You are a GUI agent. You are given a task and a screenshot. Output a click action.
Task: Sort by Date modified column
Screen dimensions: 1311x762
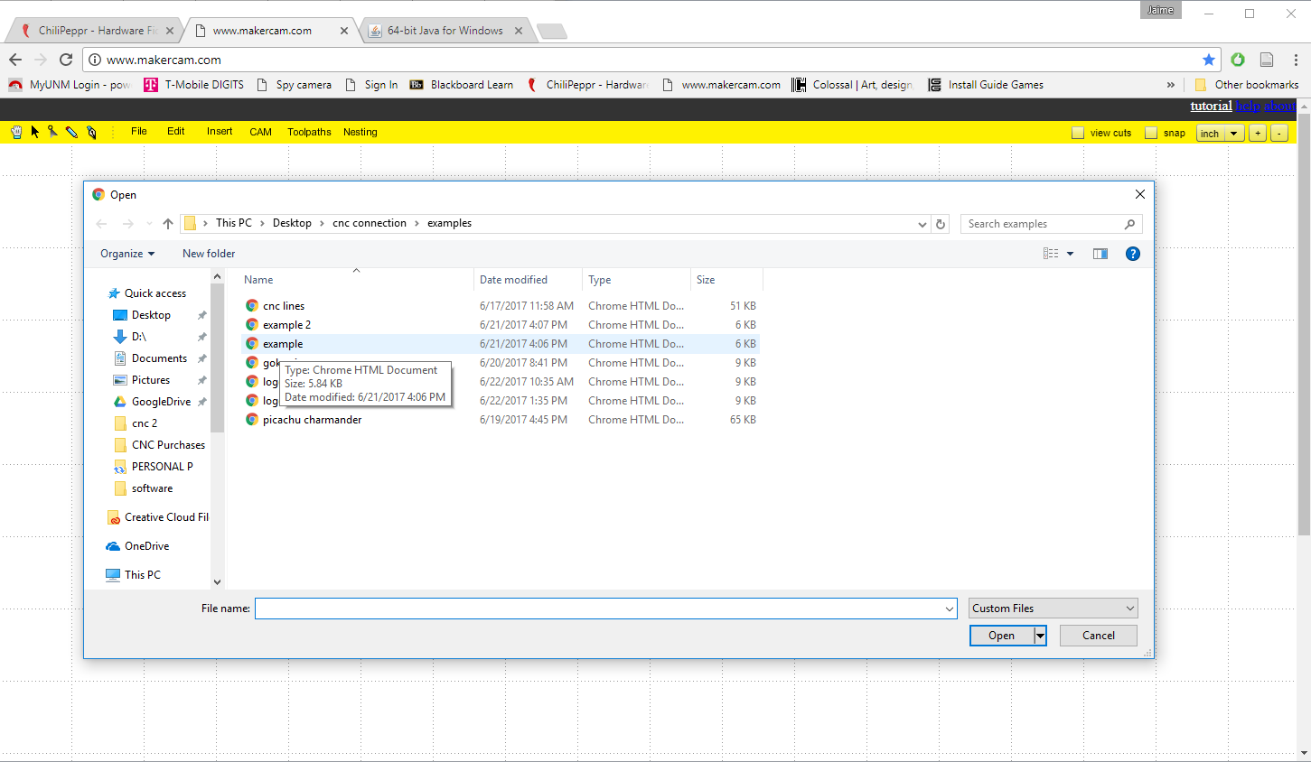(x=513, y=280)
